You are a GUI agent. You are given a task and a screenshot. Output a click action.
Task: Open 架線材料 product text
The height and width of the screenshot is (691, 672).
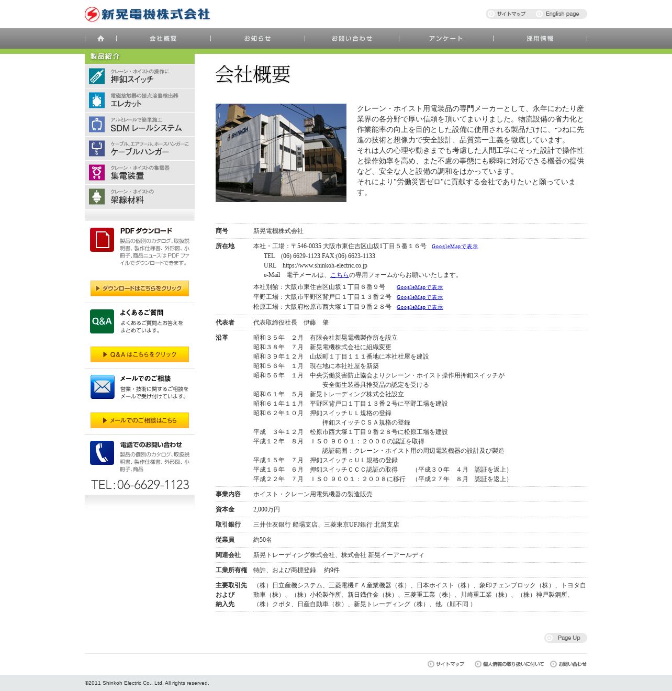pos(127,200)
